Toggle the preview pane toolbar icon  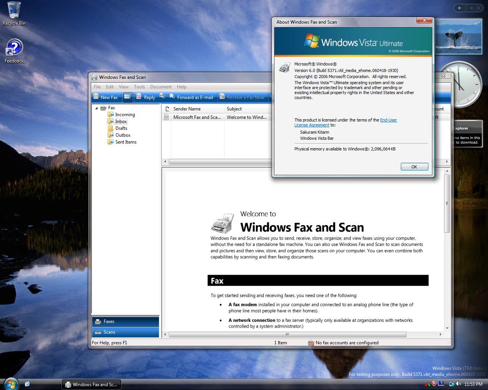pos(127,97)
